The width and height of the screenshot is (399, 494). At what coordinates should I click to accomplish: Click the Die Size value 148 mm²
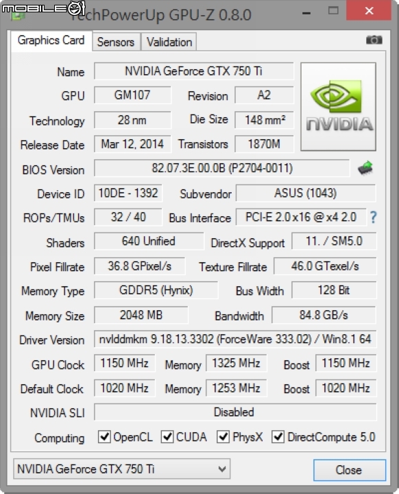[x=264, y=120]
